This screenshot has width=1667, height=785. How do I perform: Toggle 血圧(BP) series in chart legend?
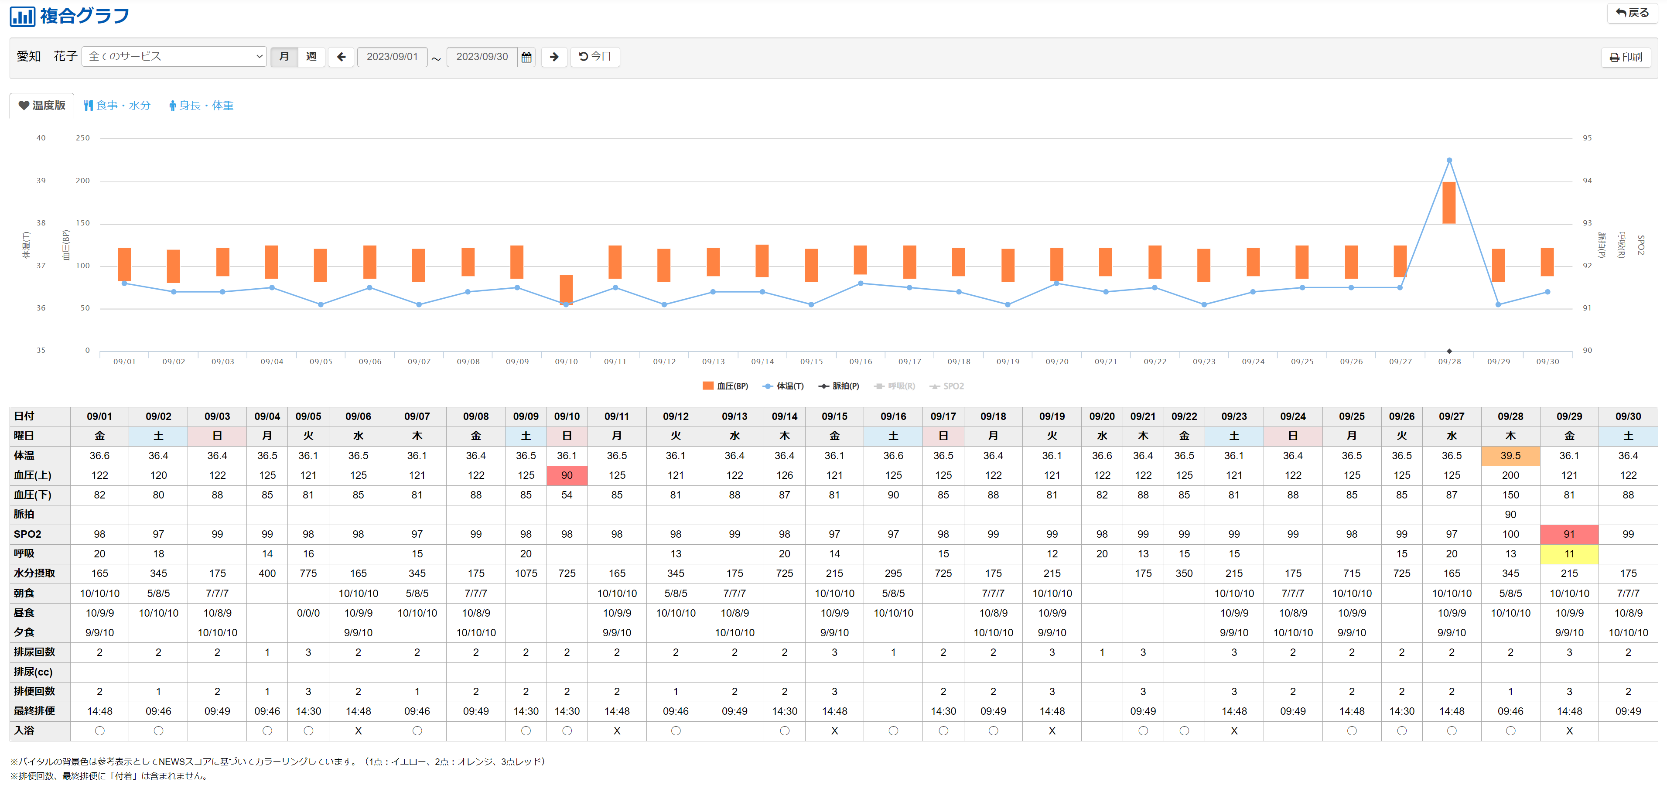click(x=725, y=386)
